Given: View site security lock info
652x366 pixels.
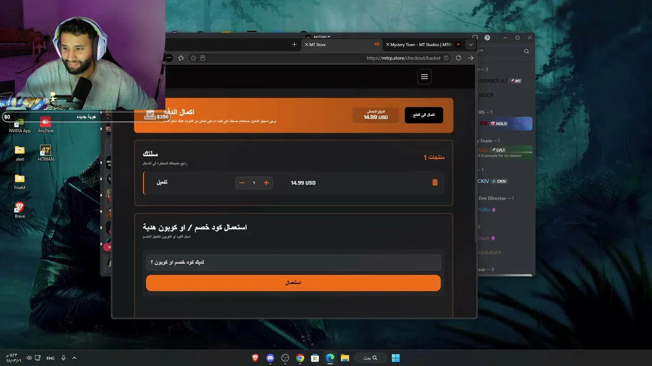Looking at the screenshot, I should pos(446,58).
